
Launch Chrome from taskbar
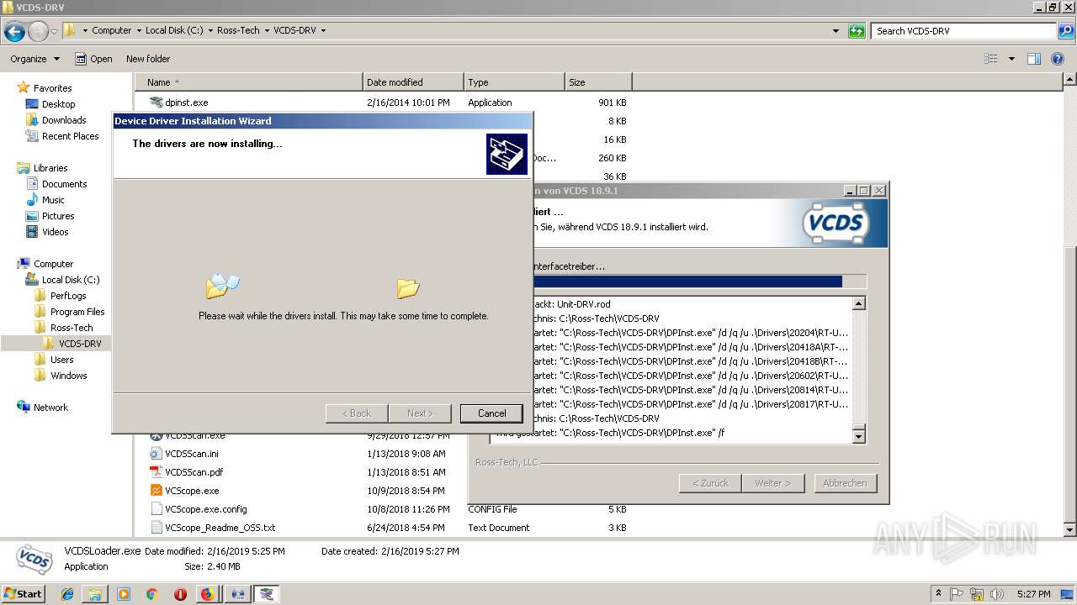pos(151,594)
